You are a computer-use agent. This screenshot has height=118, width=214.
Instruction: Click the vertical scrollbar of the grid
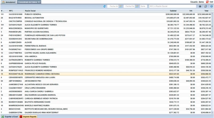pos(213,54)
